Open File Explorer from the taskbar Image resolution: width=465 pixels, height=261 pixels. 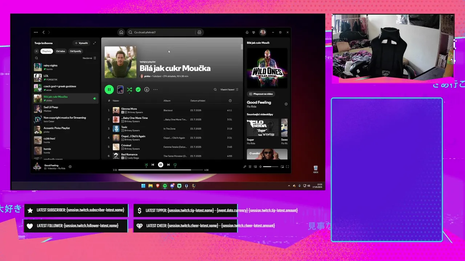pyautogui.click(x=150, y=186)
